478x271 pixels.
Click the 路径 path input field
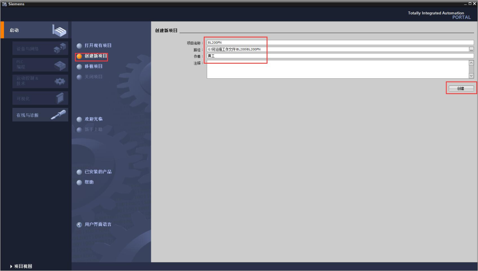click(337, 50)
